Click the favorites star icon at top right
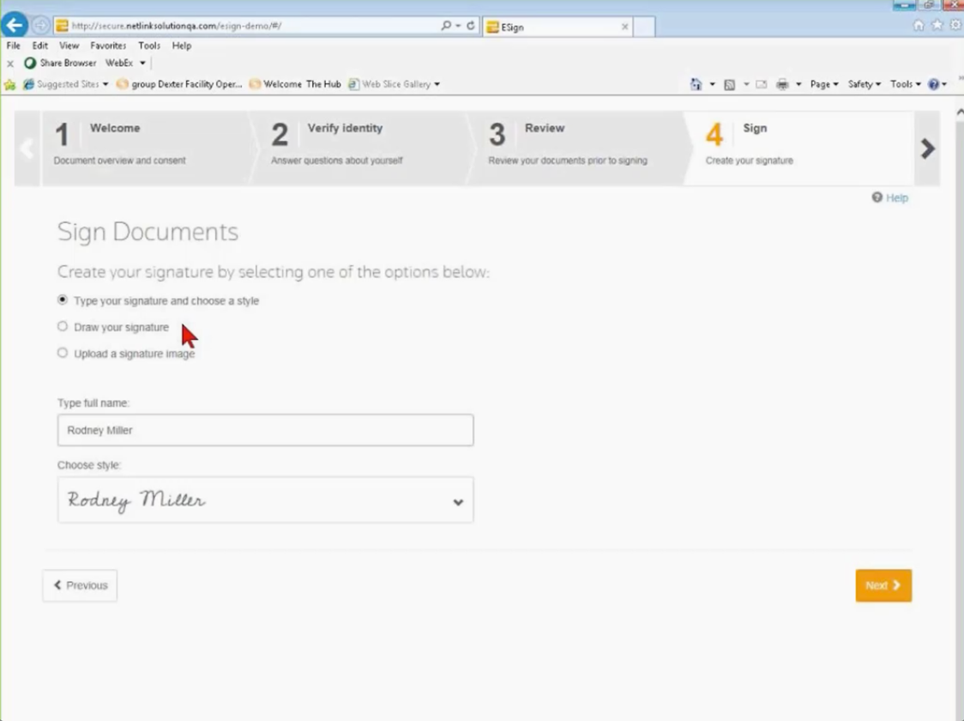 pos(937,26)
